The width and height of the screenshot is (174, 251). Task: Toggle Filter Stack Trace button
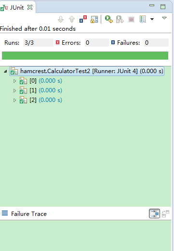(x=154, y=213)
